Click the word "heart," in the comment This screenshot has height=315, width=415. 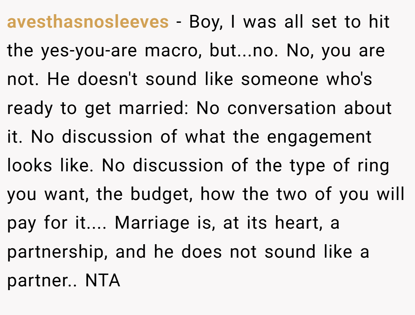click(x=299, y=223)
